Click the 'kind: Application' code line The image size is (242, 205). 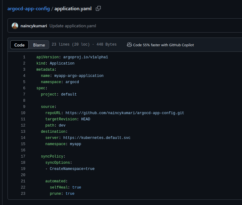click(55, 63)
